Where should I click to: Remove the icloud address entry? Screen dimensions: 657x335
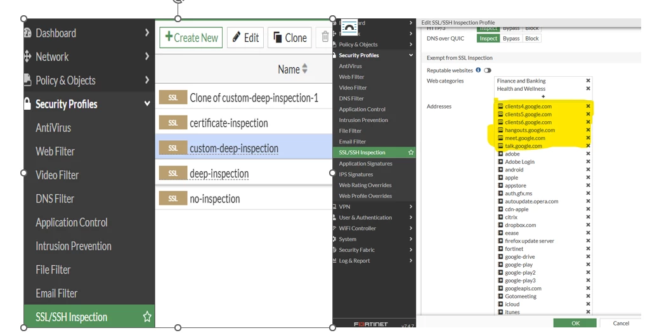[x=588, y=304]
